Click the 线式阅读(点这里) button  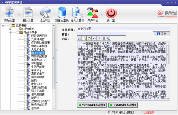tap(92, 105)
